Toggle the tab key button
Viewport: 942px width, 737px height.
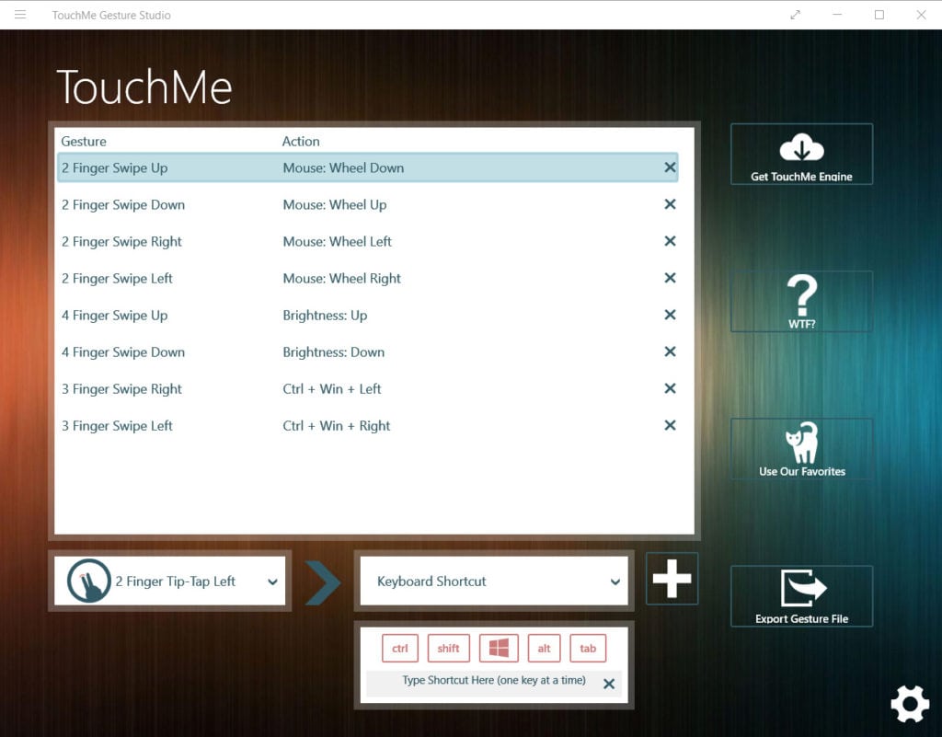(x=588, y=649)
